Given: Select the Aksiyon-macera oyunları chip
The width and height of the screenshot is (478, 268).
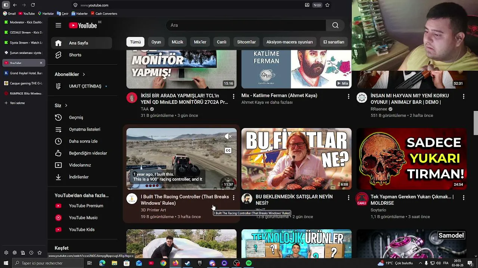Looking at the screenshot, I should (289, 42).
